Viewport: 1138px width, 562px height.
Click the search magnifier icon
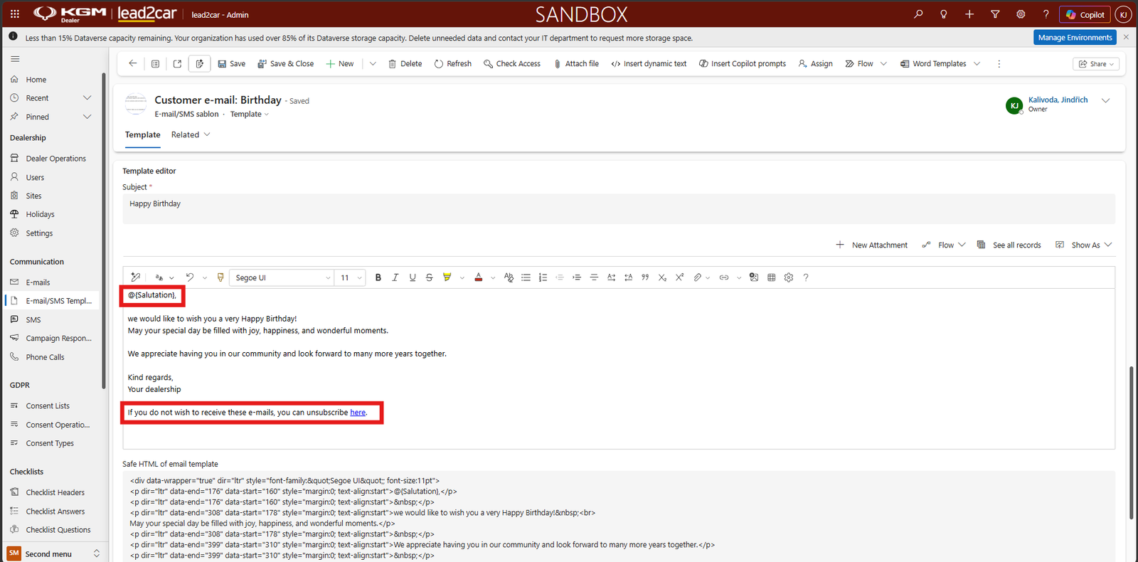point(918,14)
